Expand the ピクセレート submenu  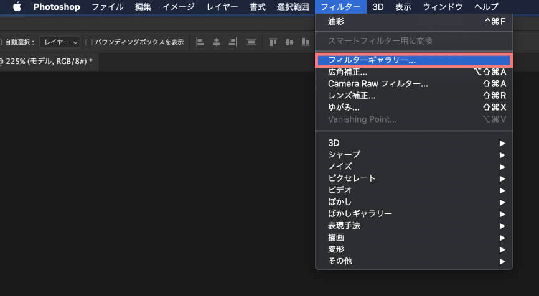[414, 178]
